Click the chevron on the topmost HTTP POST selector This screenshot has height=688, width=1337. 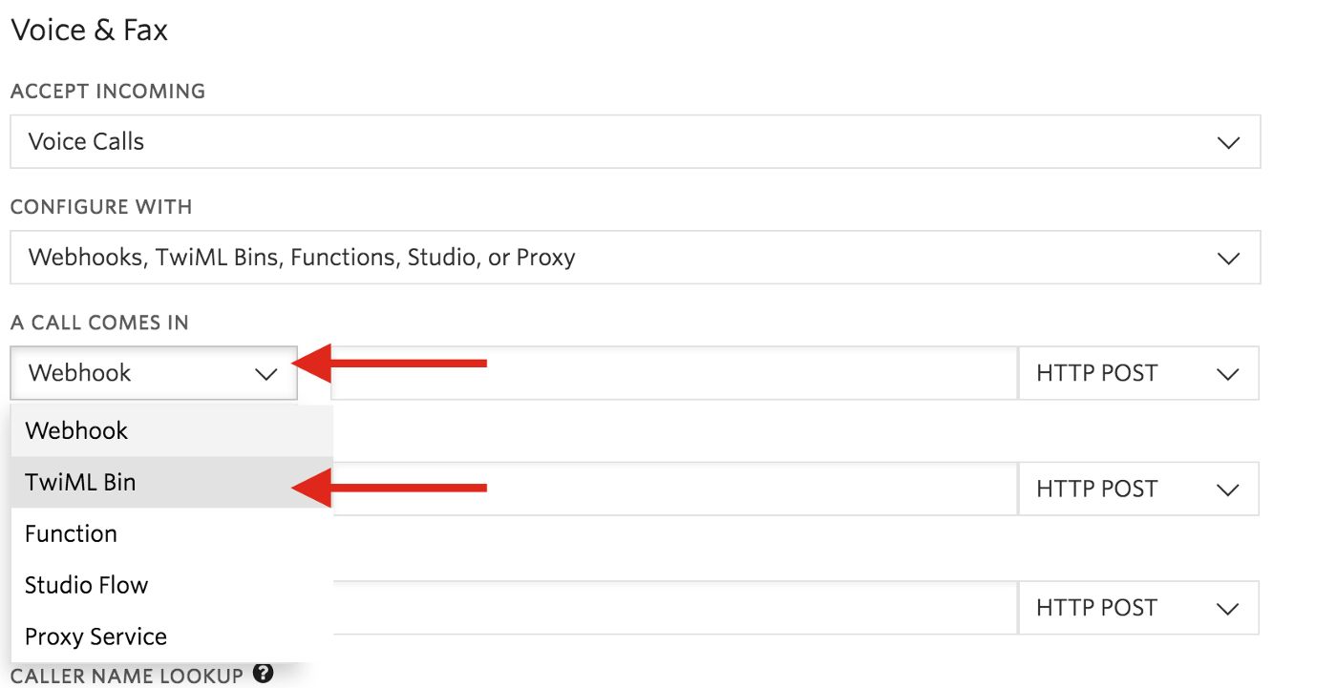point(1228,374)
